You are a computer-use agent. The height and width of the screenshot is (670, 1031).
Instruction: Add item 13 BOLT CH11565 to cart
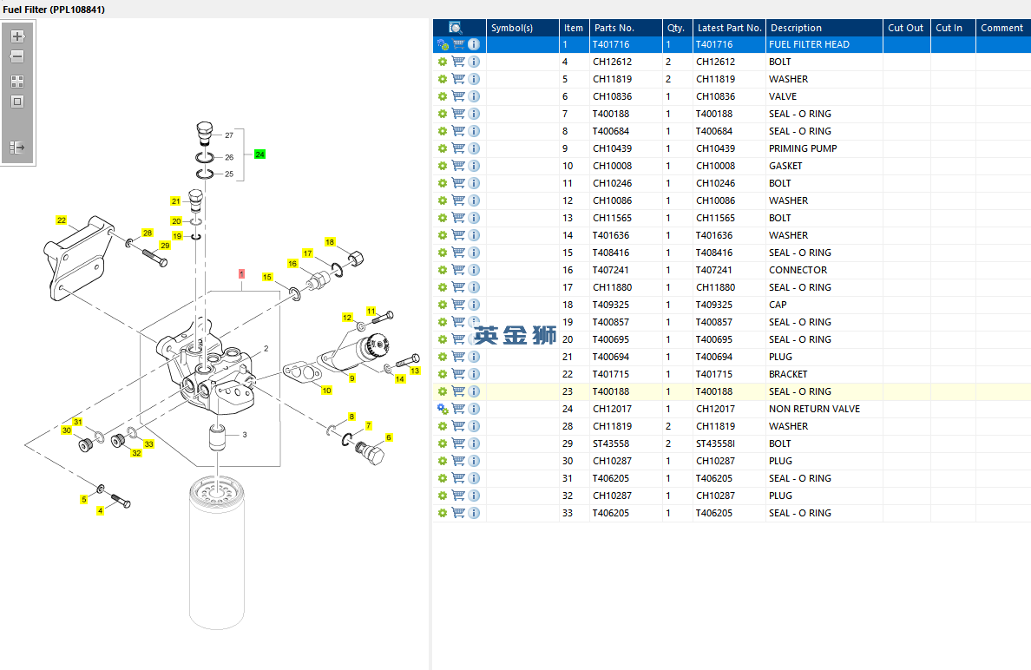[x=458, y=219]
